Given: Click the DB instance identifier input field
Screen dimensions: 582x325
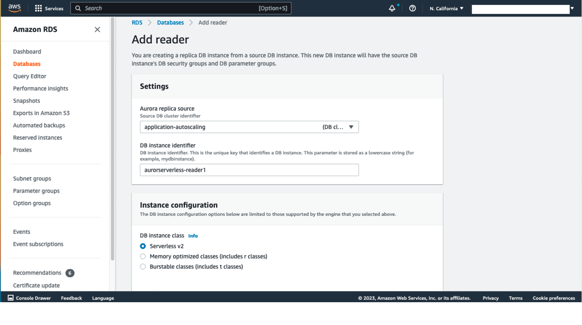Looking at the screenshot, I should (x=249, y=170).
